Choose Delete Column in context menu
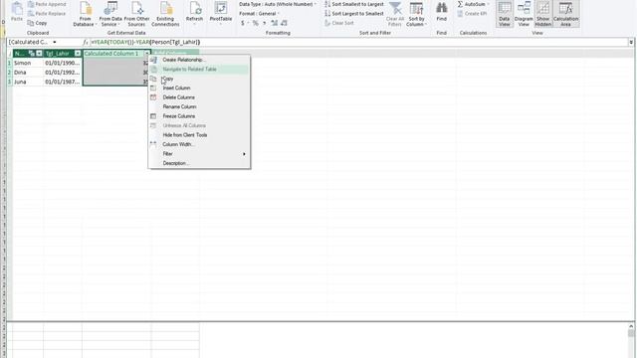This screenshot has height=358, width=637. (x=199, y=97)
